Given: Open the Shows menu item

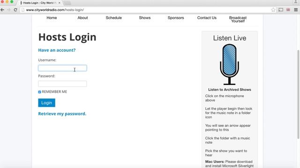Looking at the screenshot, I should tap(145, 18).
